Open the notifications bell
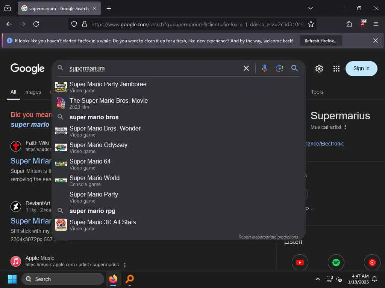Screen dimensions: 385x288 [x=374, y=279]
